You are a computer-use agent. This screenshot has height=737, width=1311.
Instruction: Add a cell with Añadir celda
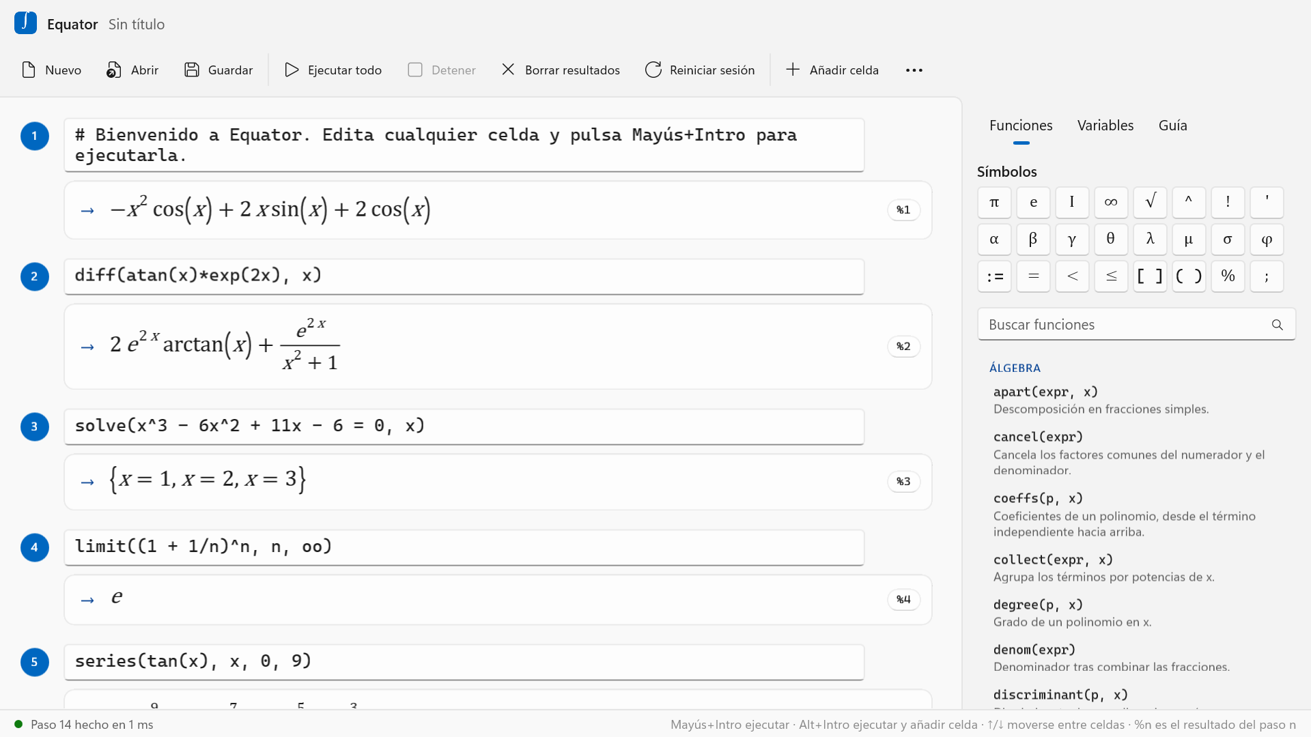coord(832,70)
